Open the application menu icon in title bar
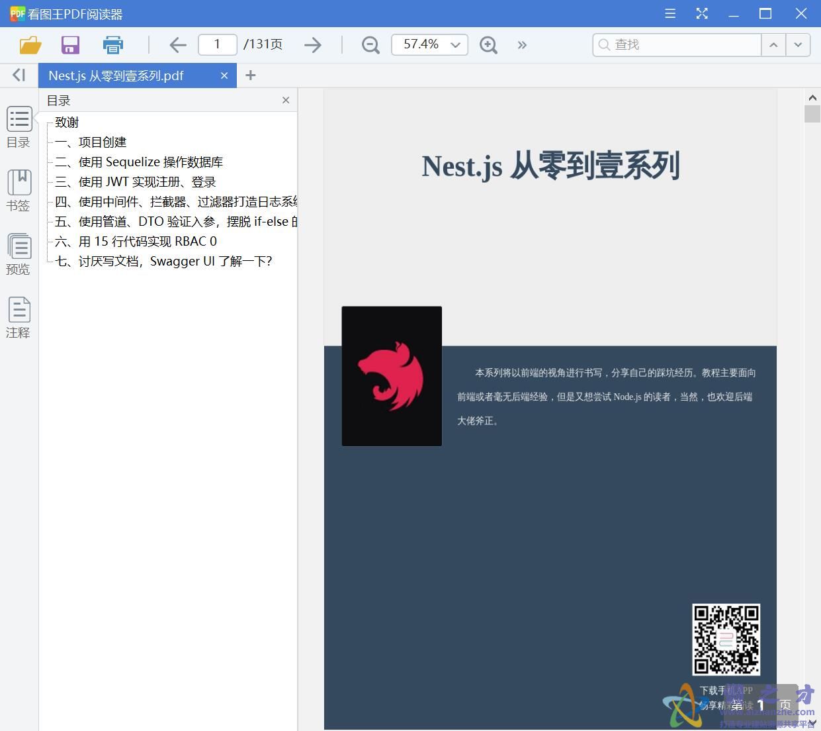 click(670, 13)
